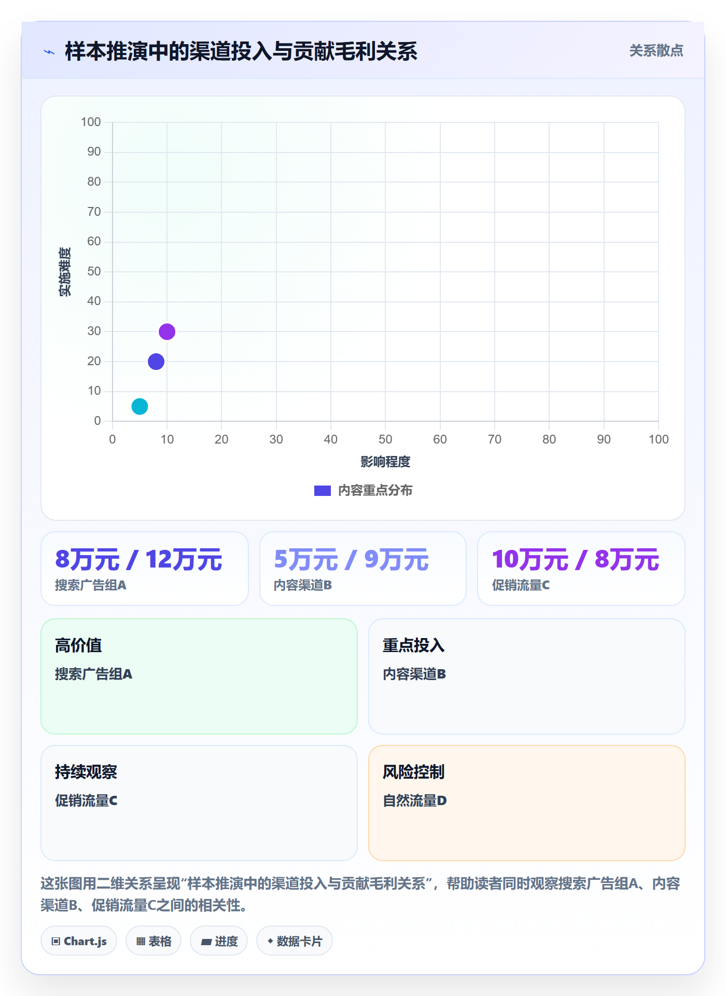Click the 表格 chip grid icon
Viewport: 726px width, 996px height.
[141, 941]
